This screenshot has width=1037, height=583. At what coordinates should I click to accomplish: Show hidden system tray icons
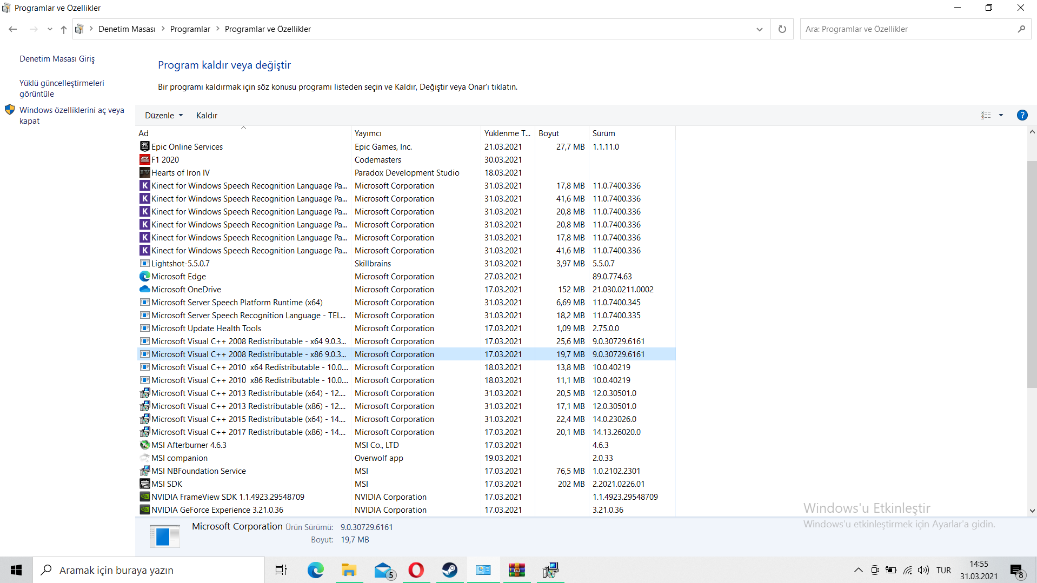tap(858, 570)
